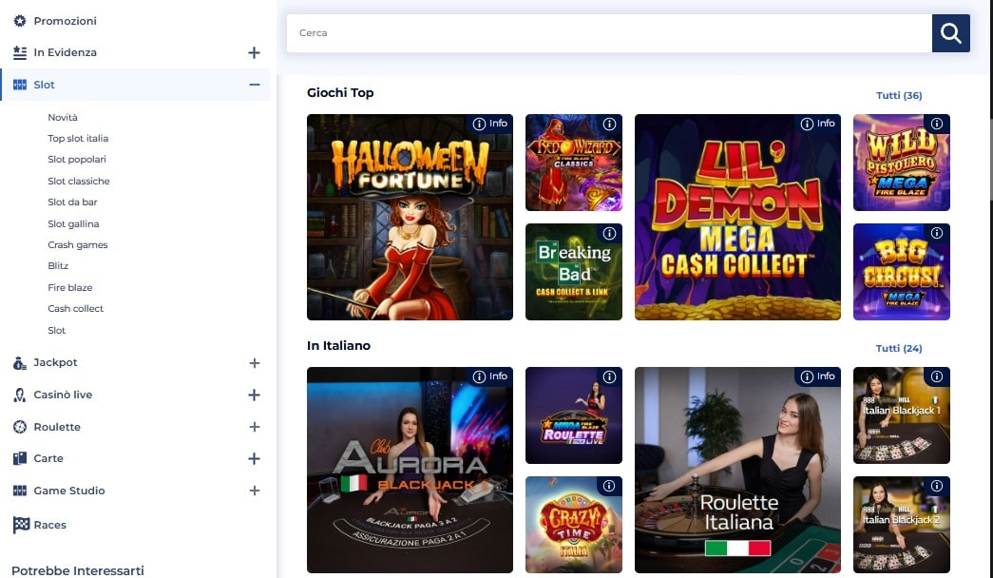Viewport: 993px width, 578px height.
Task: Open info icon on Breaking Bad tile
Action: (609, 233)
